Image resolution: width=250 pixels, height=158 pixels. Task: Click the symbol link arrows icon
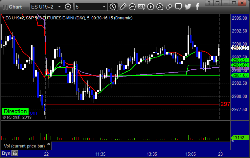(169, 7)
